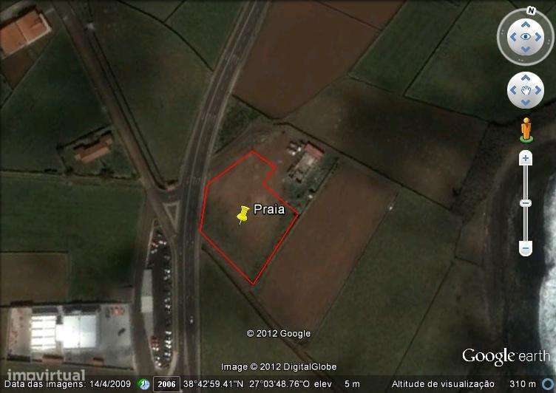The image size is (556, 393).
Task: Pan the map right with the move joystick arrow
Action: [x=538, y=90]
